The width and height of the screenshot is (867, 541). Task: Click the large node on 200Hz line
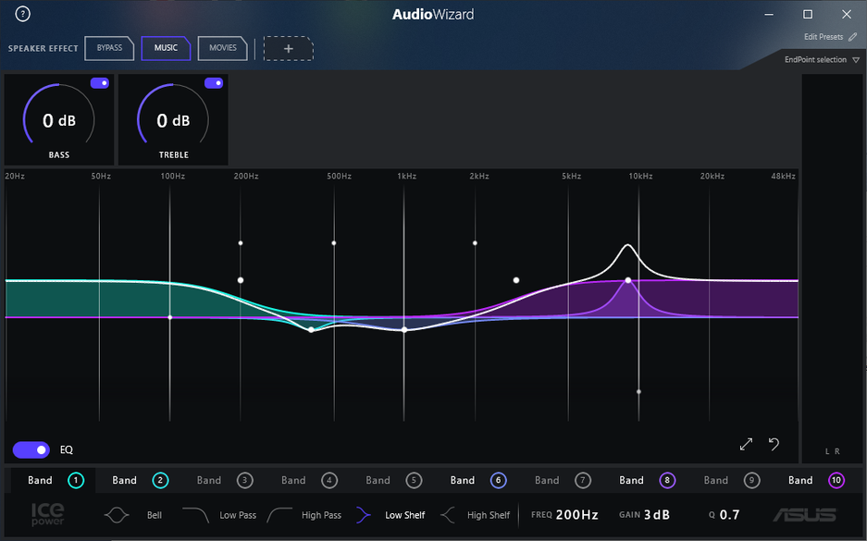pyautogui.click(x=241, y=280)
